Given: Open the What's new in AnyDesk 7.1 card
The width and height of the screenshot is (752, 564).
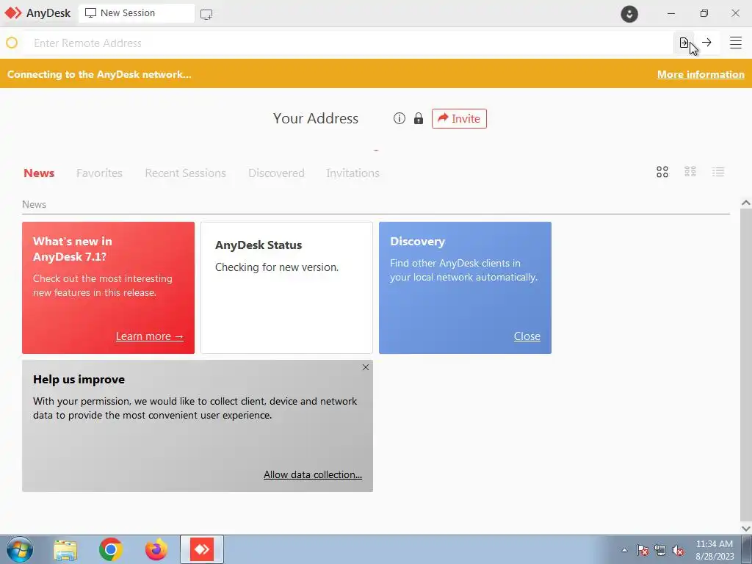Looking at the screenshot, I should (109, 288).
